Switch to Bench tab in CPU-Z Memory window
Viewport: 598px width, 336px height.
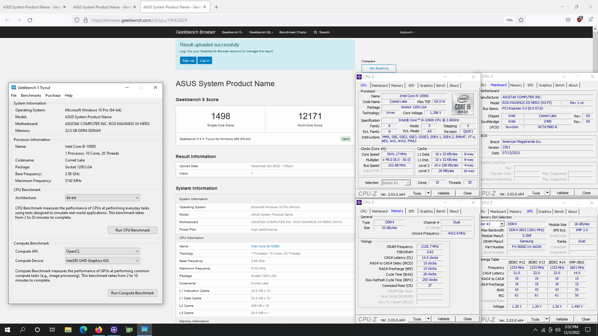[x=441, y=211]
